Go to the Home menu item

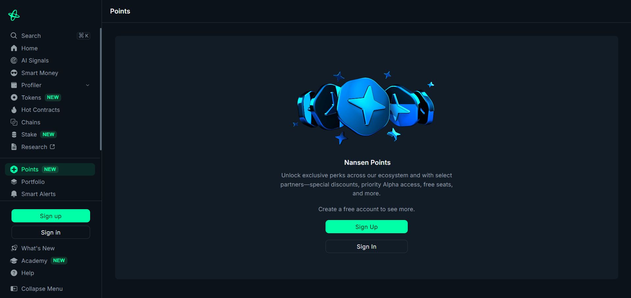click(x=50, y=48)
